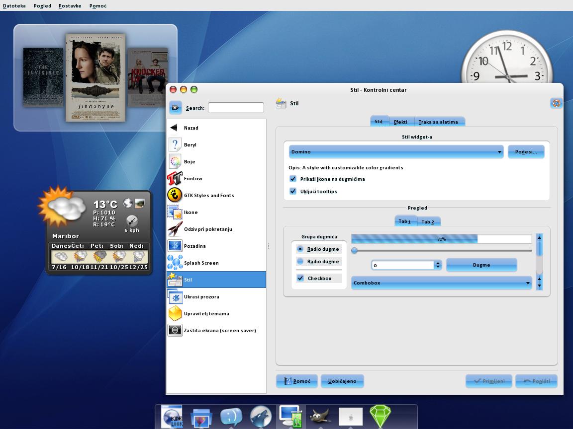Image resolution: width=573 pixels, height=429 pixels.
Task: Launch the wolf globe dock icon
Action: (x=261, y=417)
